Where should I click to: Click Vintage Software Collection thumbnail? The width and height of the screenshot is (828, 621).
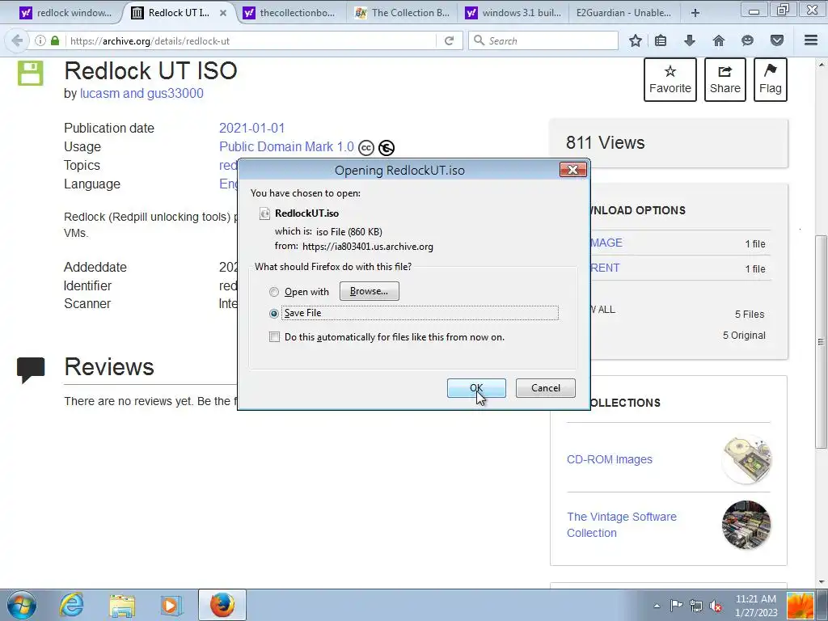coord(746,525)
